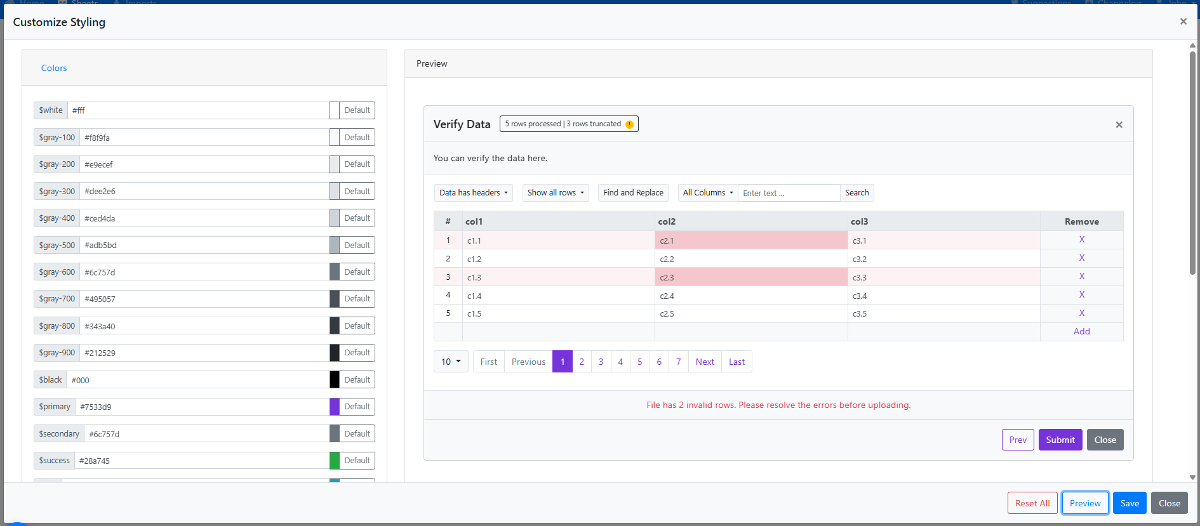Screen dimensions: 1200x526
Task: Remove row 4 using its X
Action: 1081,295
